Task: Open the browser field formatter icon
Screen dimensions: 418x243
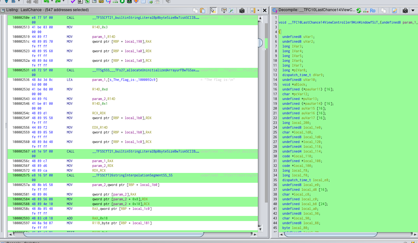Action: 224,10
